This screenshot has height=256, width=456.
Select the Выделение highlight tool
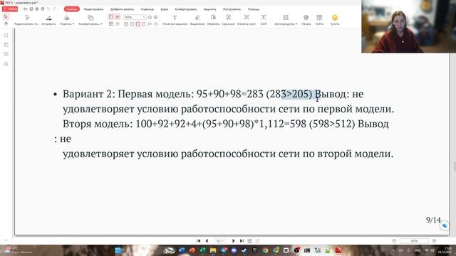click(197, 20)
